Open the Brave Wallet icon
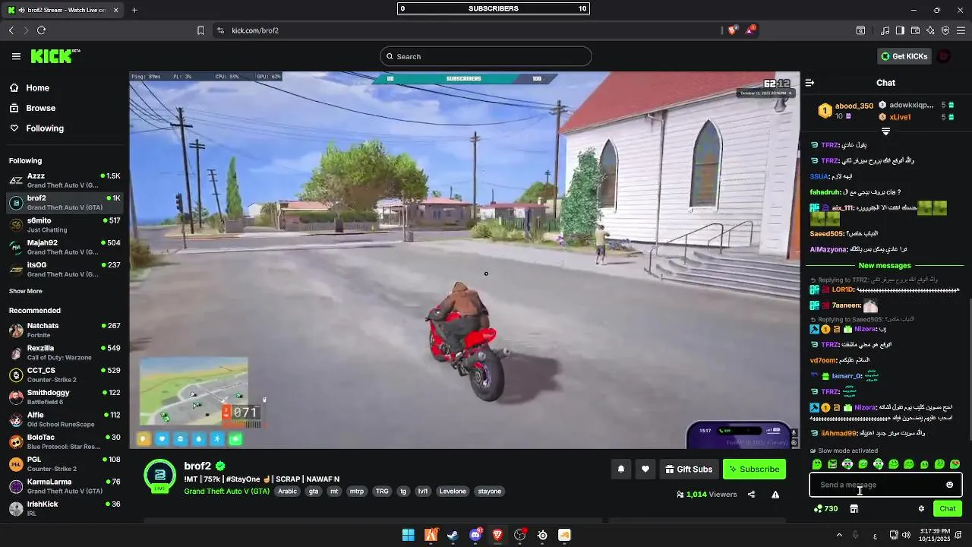This screenshot has width=972, height=547. (916, 30)
